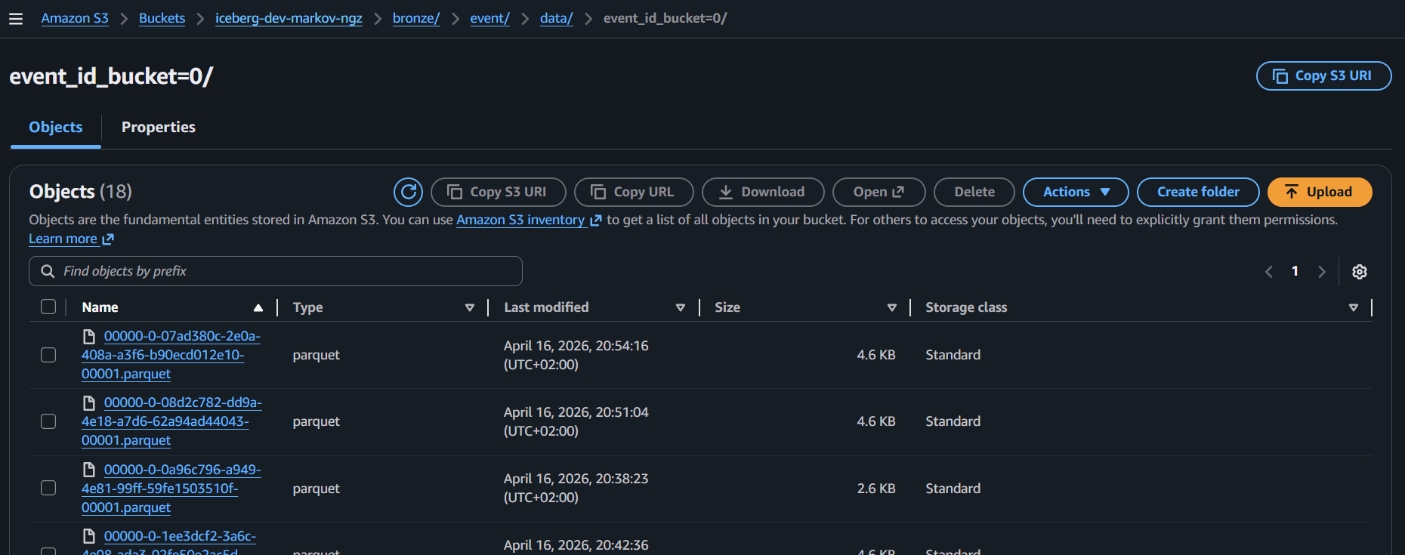Go to previous page arrow

point(1269,272)
